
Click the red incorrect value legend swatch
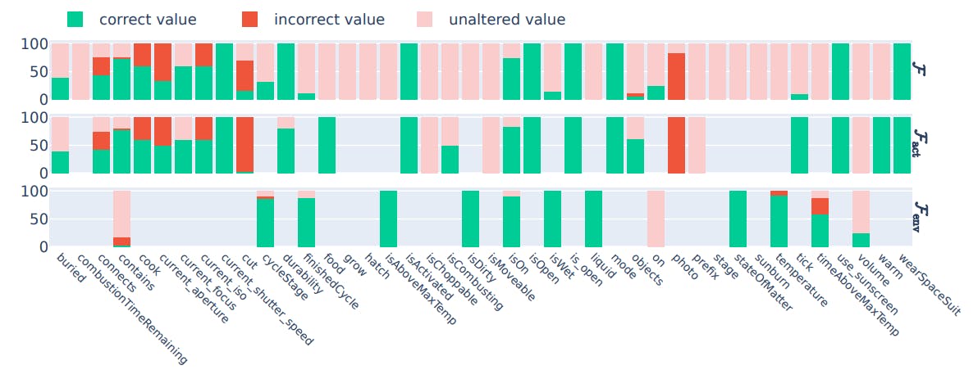(250, 20)
